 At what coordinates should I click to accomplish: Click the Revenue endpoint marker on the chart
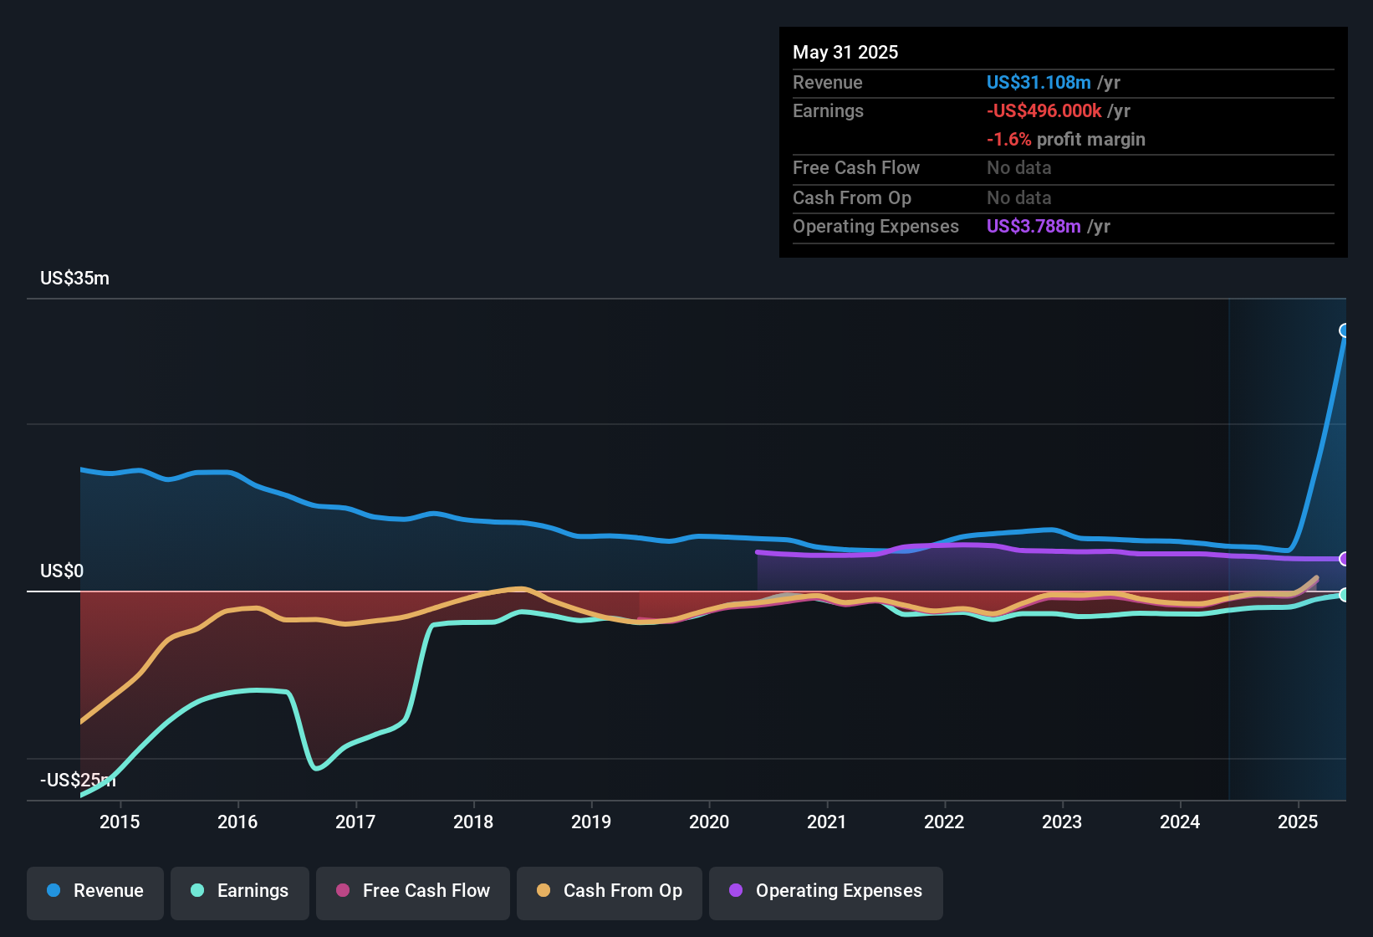pyautogui.click(x=1345, y=330)
